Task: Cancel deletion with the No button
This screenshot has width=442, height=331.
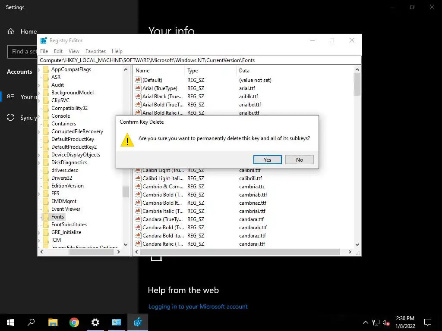Action: pos(300,159)
